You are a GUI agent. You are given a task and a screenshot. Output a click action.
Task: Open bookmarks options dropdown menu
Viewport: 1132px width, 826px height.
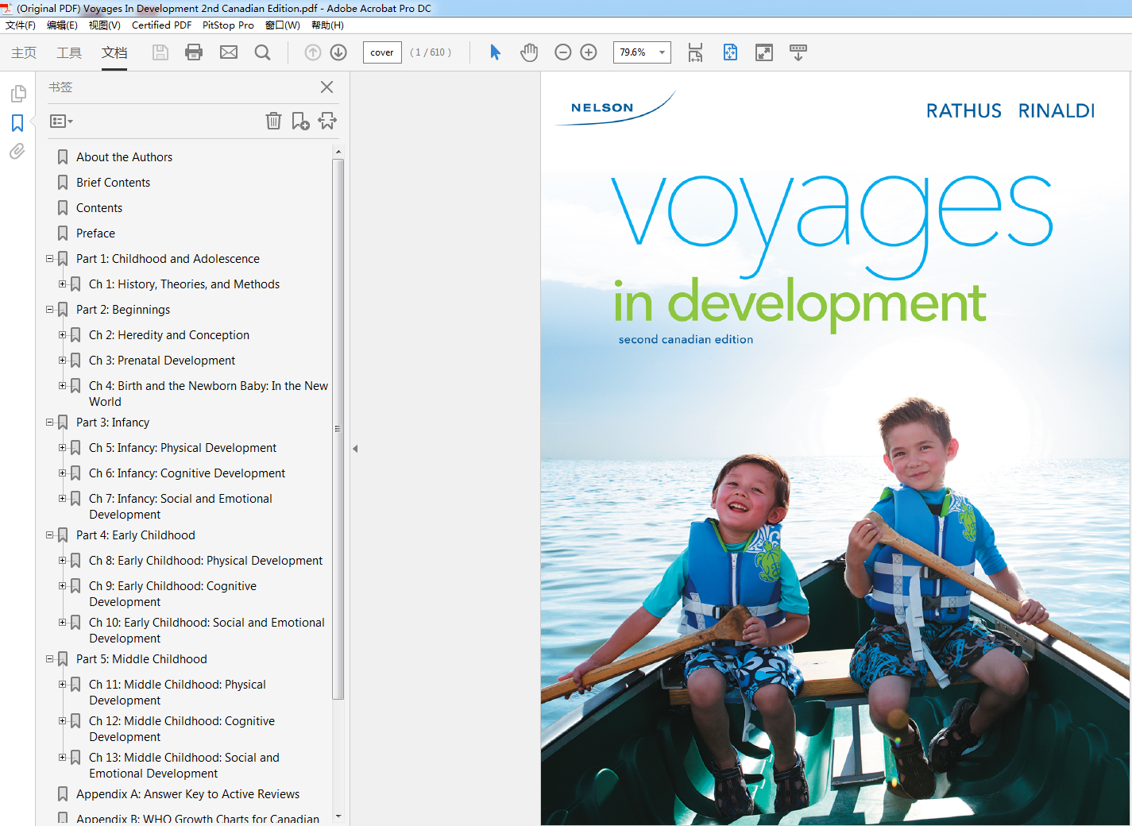(x=61, y=122)
